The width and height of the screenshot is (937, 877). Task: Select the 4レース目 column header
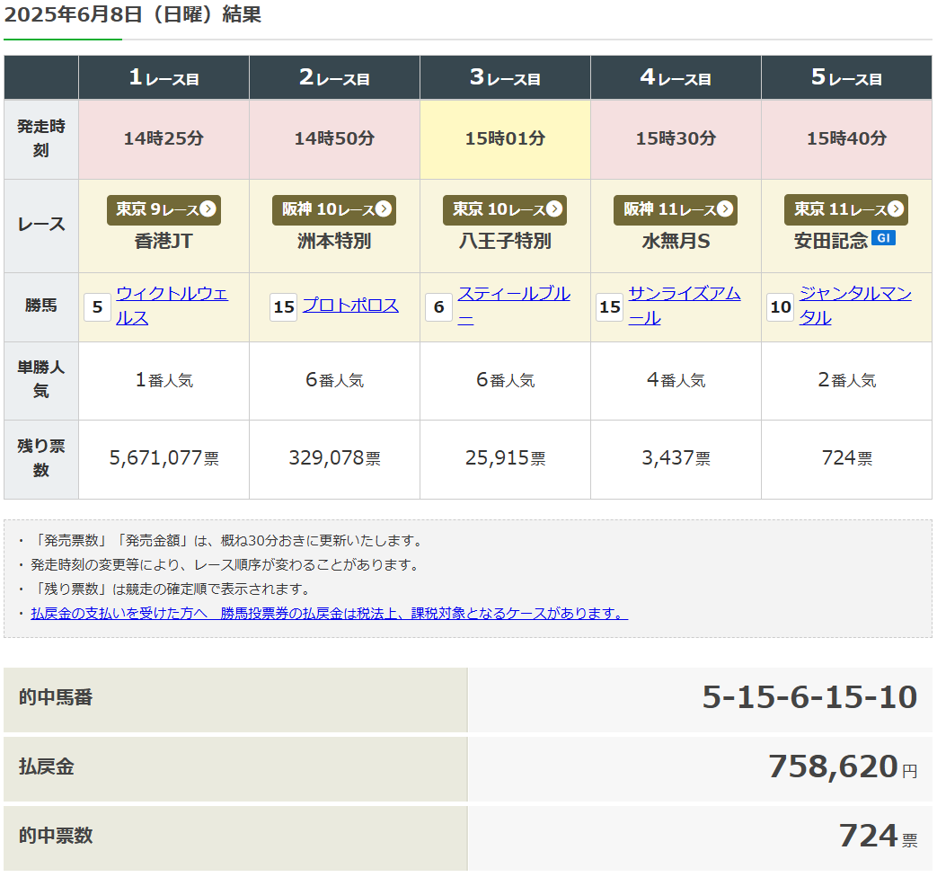(x=676, y=77)
